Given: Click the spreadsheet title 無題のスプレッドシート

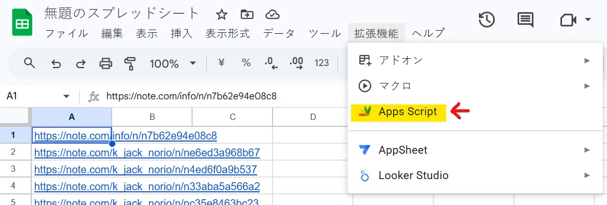Looking at the screenshot, I should [x=122, y=14].
